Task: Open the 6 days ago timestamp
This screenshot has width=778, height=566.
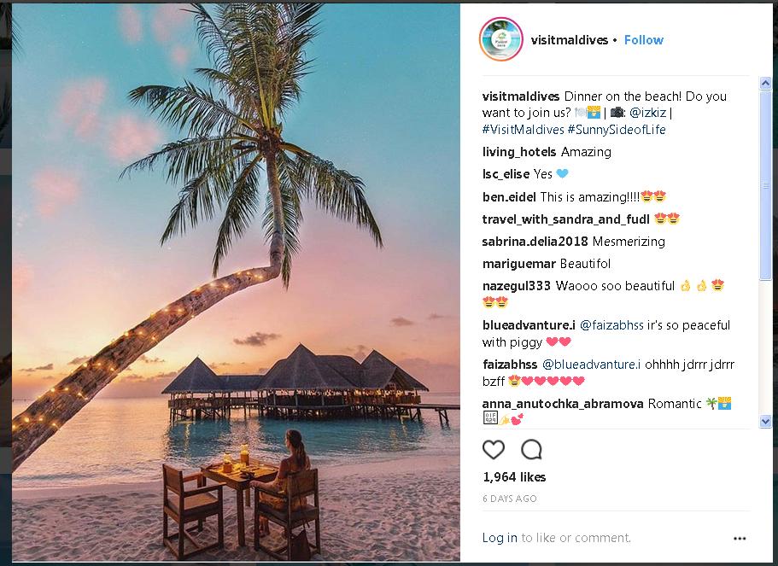Action: [510, 499]
